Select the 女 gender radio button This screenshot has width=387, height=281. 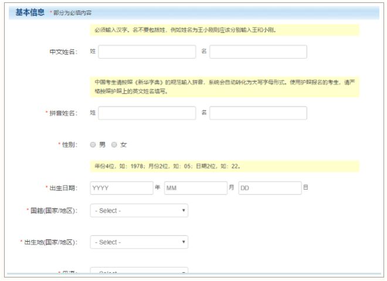114,145
